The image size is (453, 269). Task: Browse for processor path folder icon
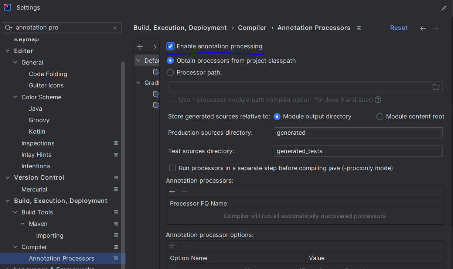pos(436,87)
